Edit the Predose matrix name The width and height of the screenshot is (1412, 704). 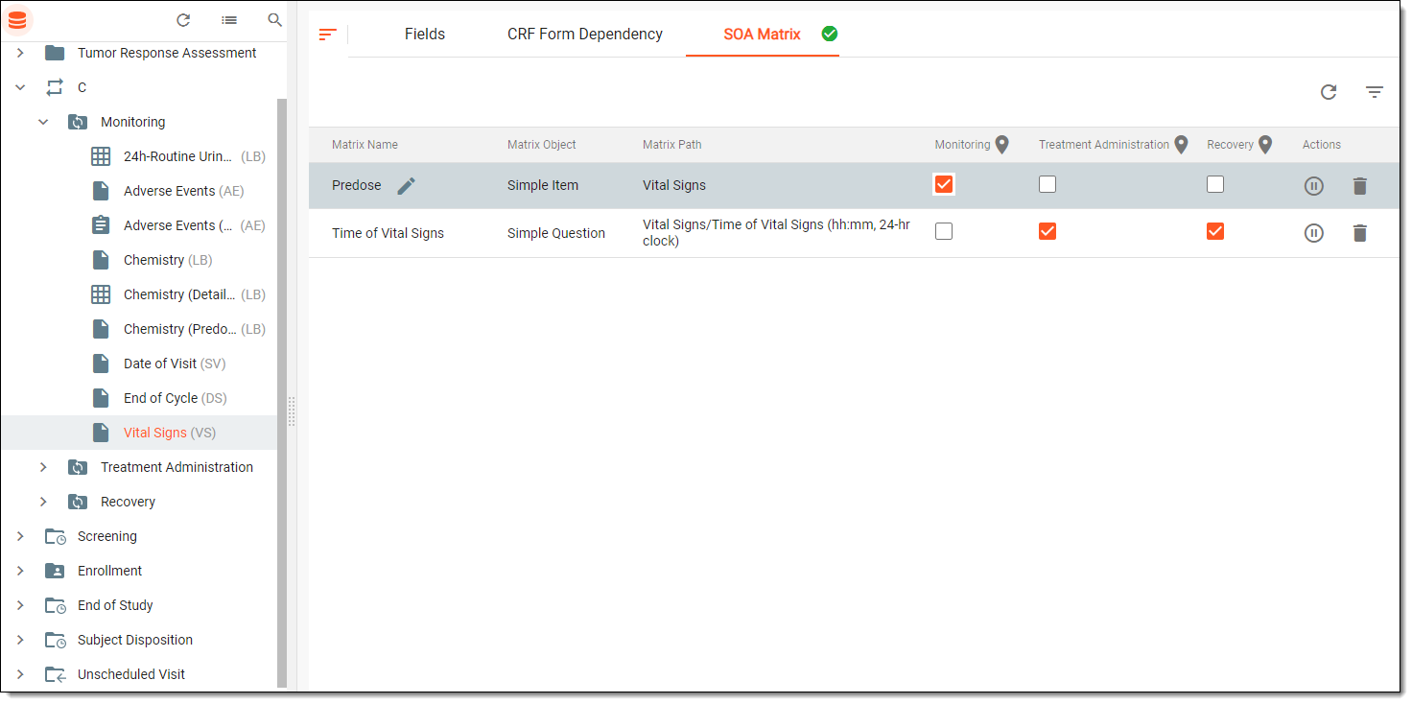[407, 186]
